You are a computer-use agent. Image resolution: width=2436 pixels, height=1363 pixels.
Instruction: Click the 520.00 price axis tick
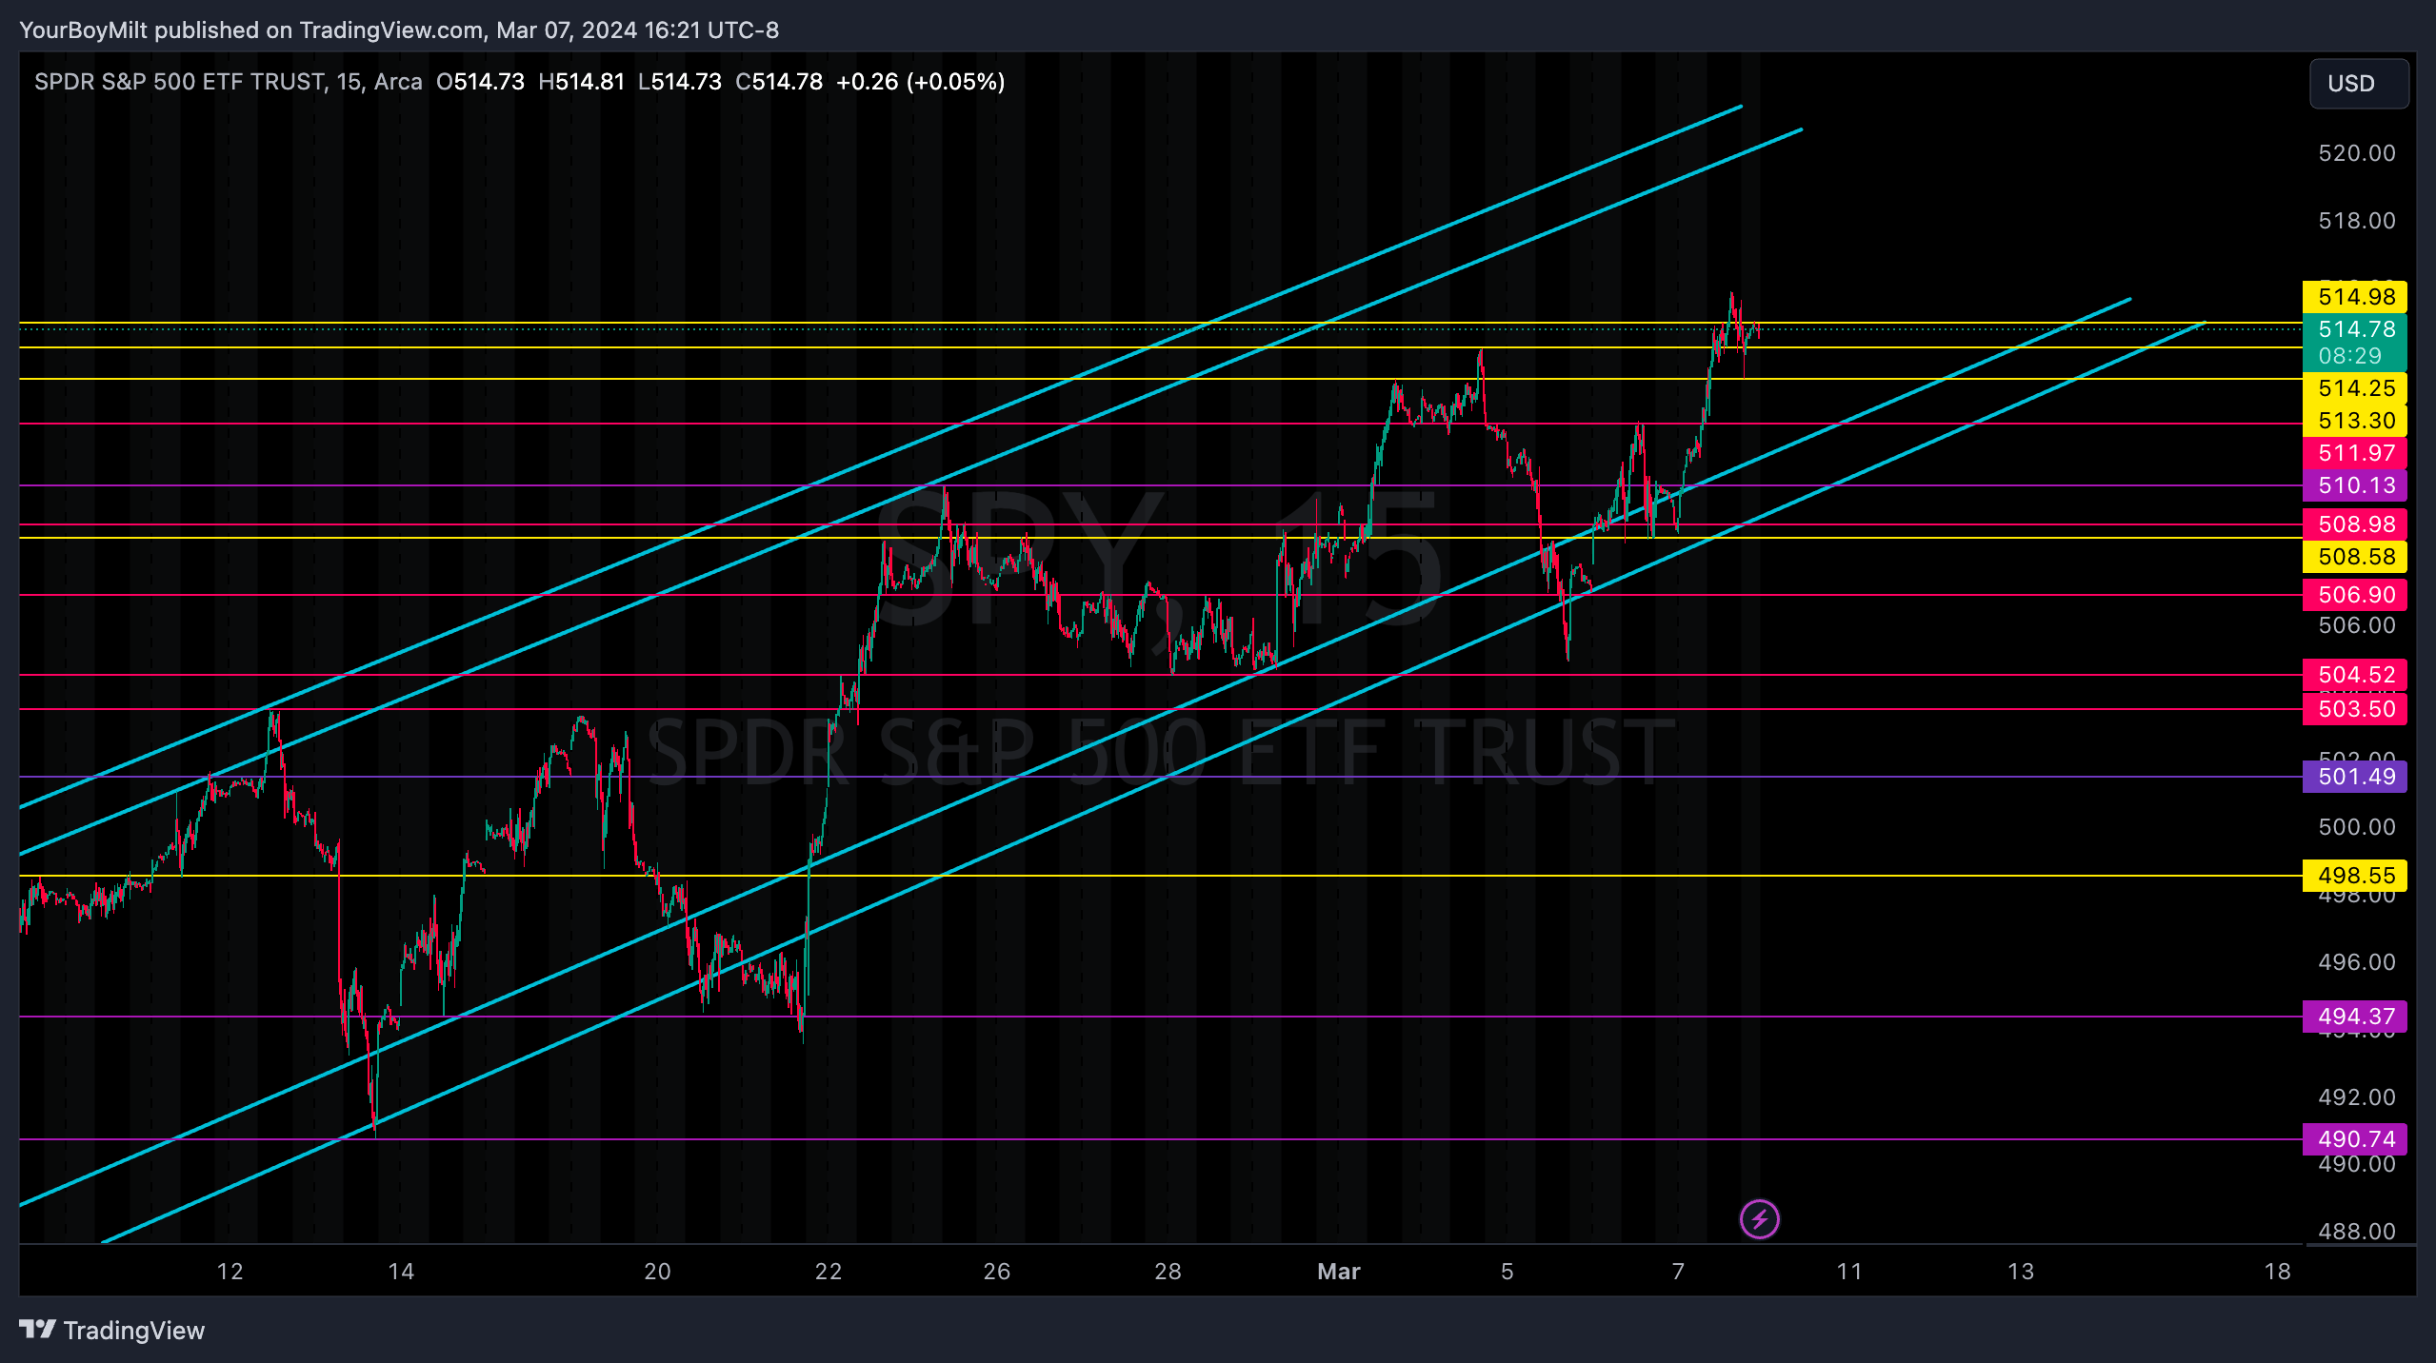tap(2356, 153)
